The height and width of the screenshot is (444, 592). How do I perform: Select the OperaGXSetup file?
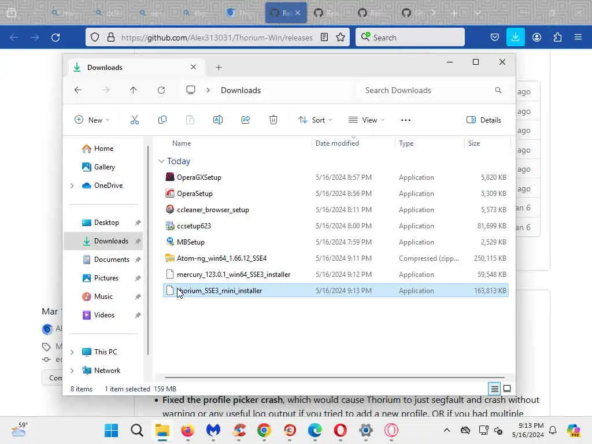click(x=336, y=177)
